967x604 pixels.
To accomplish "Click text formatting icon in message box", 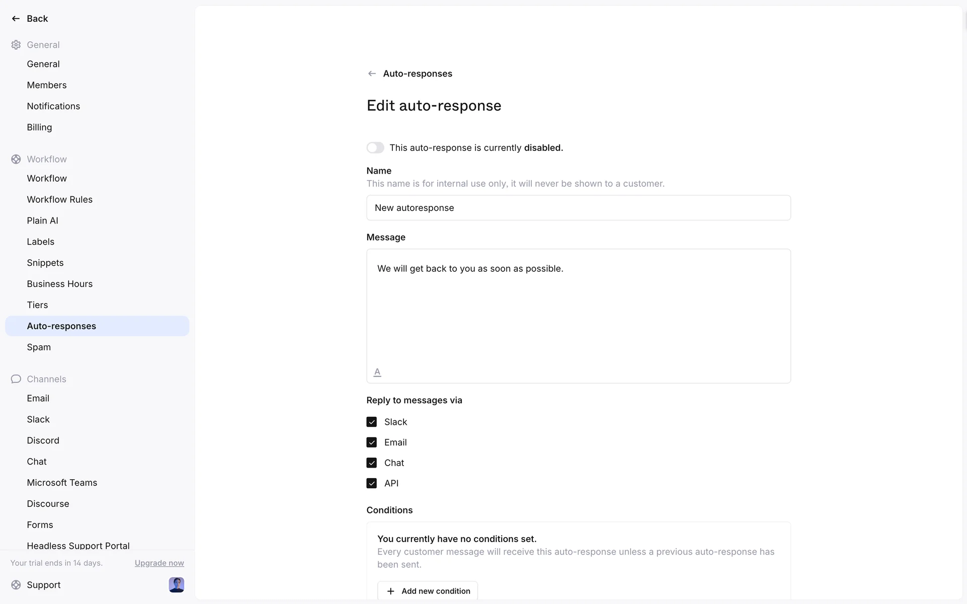I will [x=377, y=372].
